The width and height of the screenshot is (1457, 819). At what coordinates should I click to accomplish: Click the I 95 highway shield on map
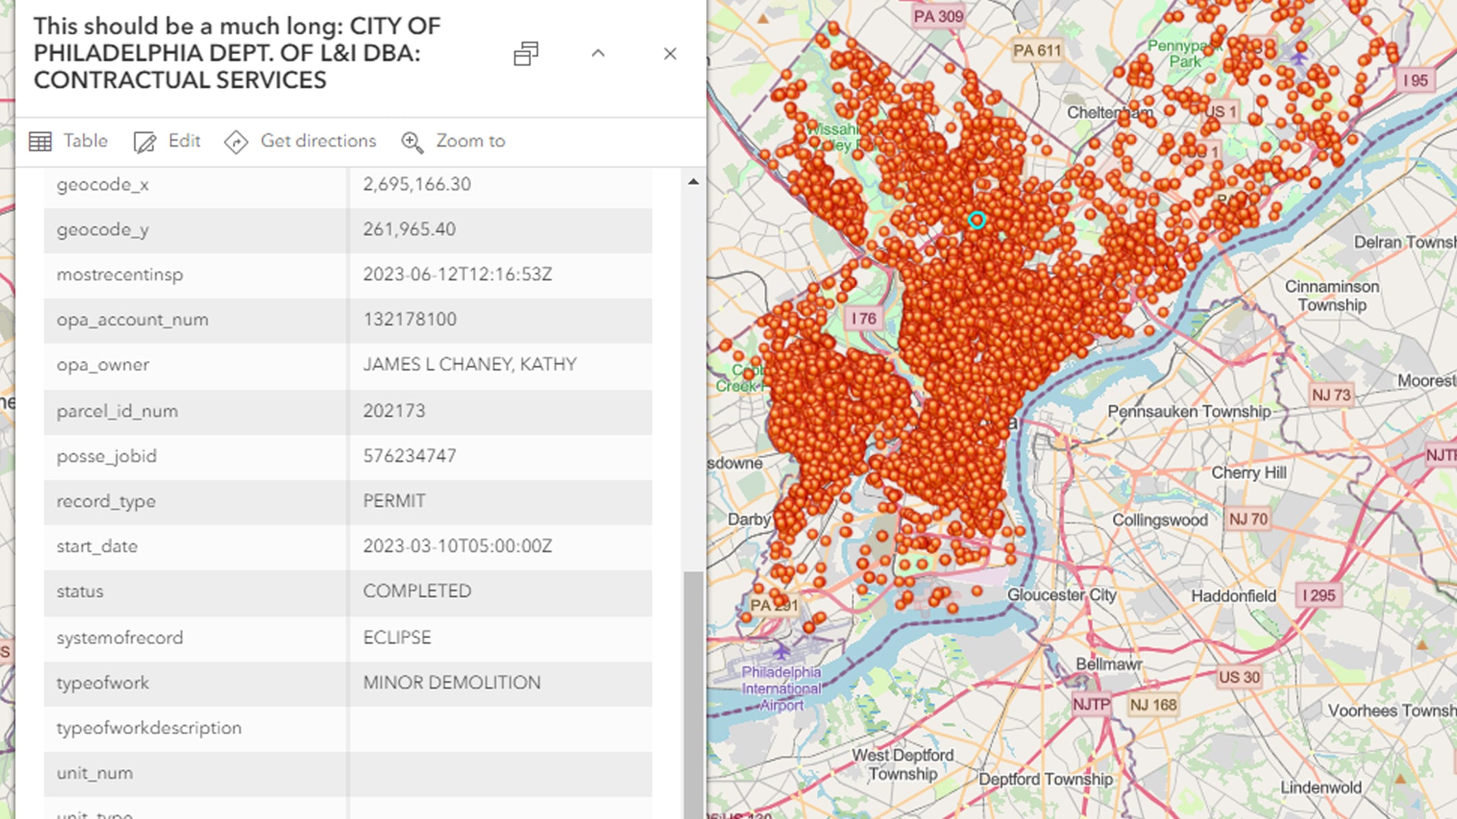coord(1415,81)
